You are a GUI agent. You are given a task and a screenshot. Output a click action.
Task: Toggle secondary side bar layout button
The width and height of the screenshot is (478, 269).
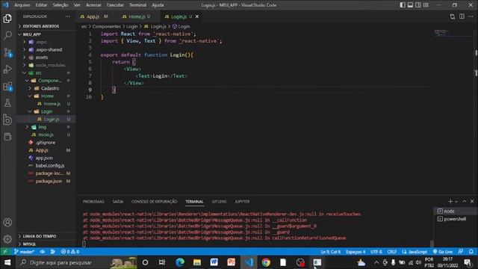pyautogui.click(x=418, y=5)
